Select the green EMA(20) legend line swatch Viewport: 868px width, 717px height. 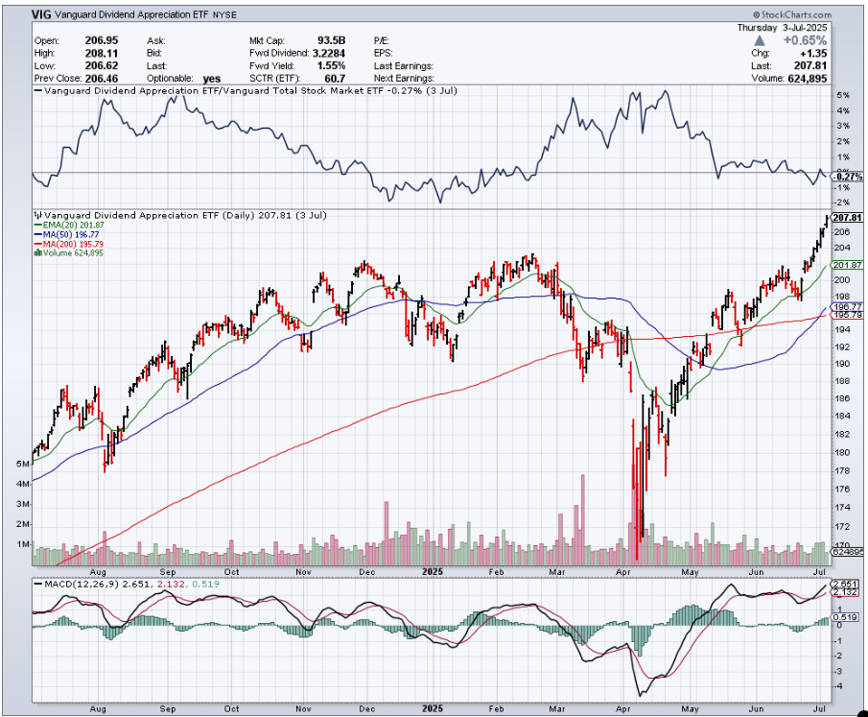38,225
